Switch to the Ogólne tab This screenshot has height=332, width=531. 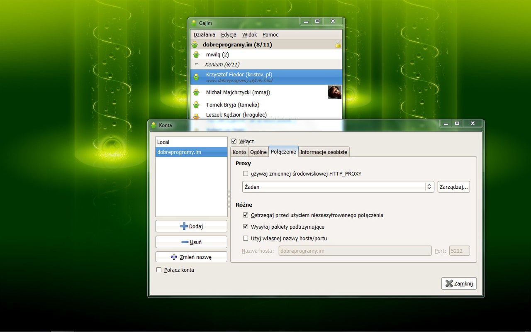click(258, 152)
